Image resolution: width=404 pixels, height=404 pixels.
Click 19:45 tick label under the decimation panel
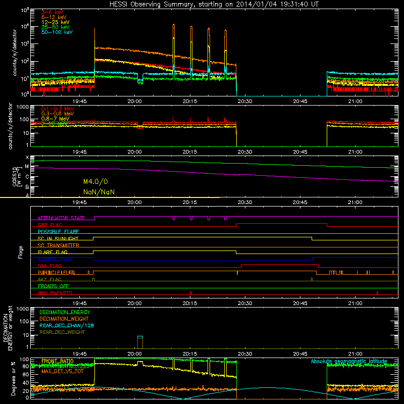click(x=79, y=354)
